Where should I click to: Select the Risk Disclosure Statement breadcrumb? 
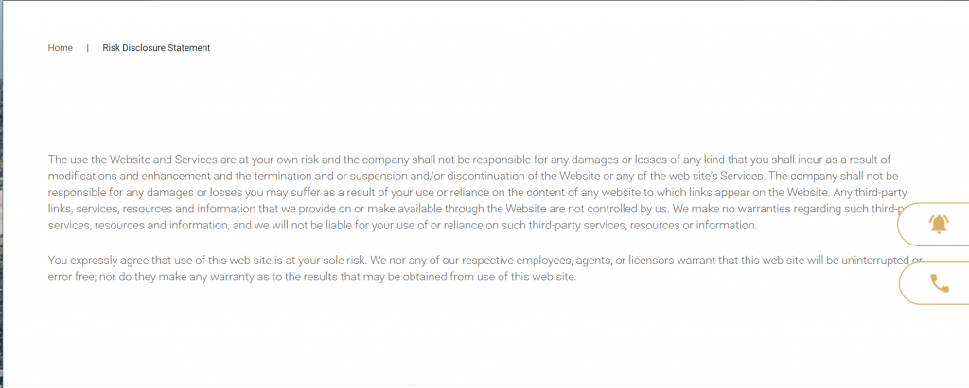pyautogui.click(x=156, y=48)
